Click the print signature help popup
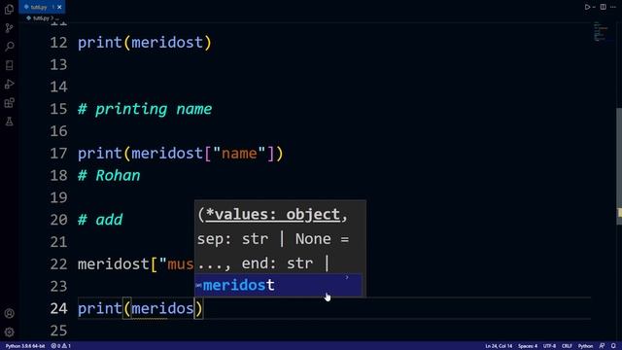Image resolution: width=622 pixels, height=350 pixels. pyautogui.click(x=280, y=237)
